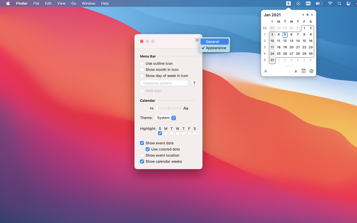This screenshot has height=223, width=357.
Task: Select January 20 in the calendar
Action: [x=292, y=47]
